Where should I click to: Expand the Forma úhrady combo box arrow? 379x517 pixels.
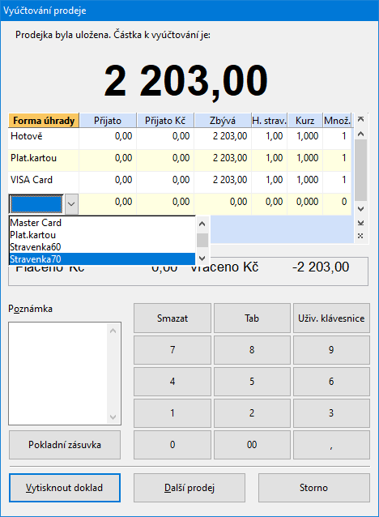[x=71, y=204]
